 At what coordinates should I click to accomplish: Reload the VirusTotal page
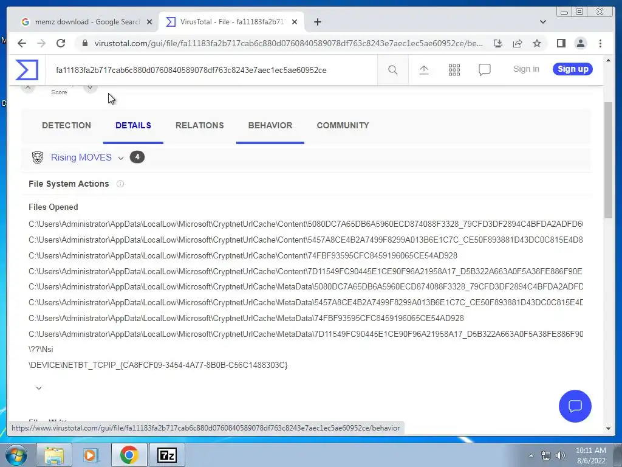coord(61,43)
